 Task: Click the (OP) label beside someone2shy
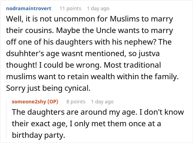click(53, 101)
